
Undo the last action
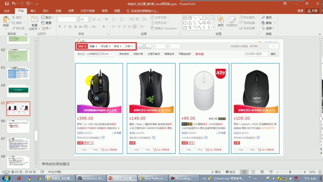[14, 4]
